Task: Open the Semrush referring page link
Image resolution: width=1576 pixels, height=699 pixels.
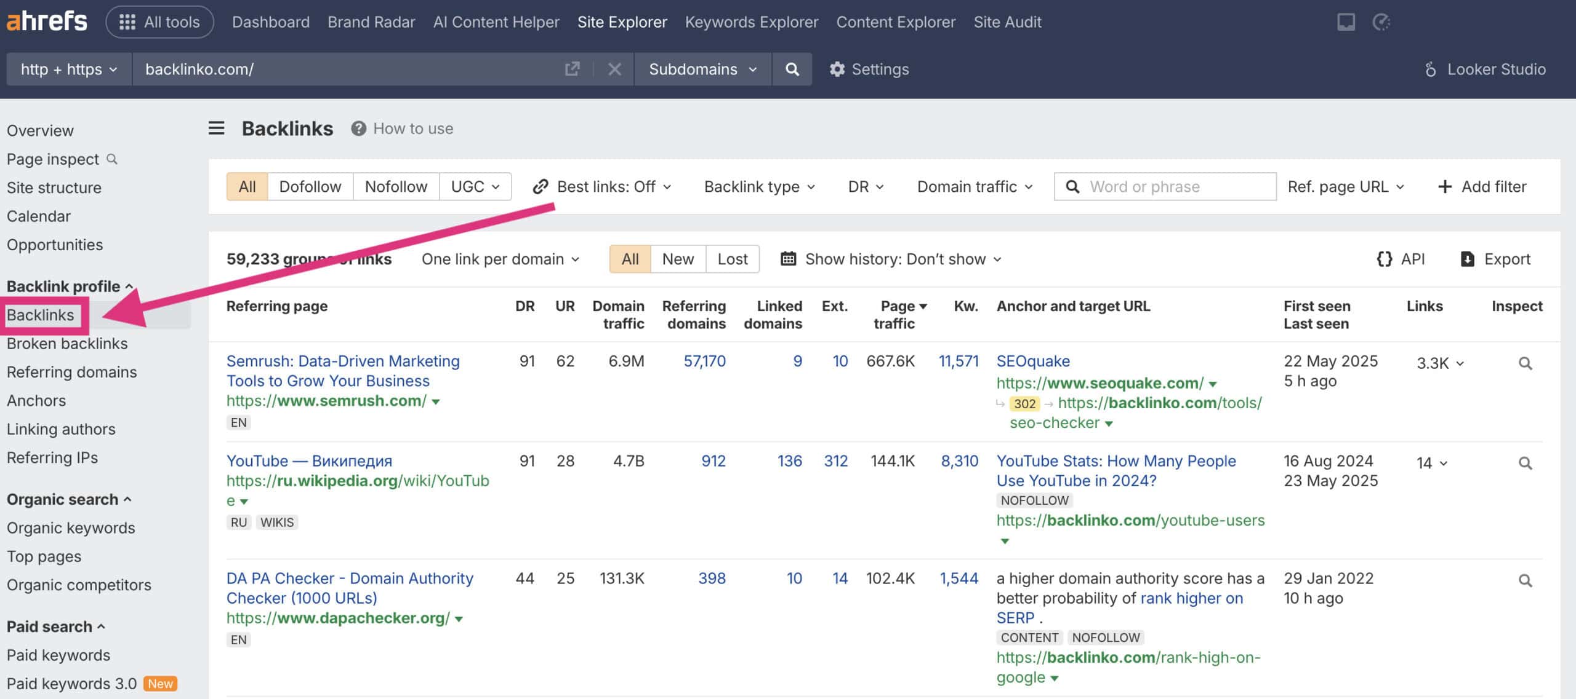Action: (x=343, y=371)
